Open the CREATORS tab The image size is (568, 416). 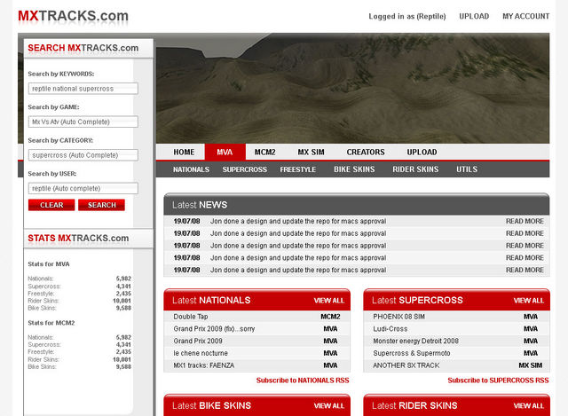click(x=366, y=152)
